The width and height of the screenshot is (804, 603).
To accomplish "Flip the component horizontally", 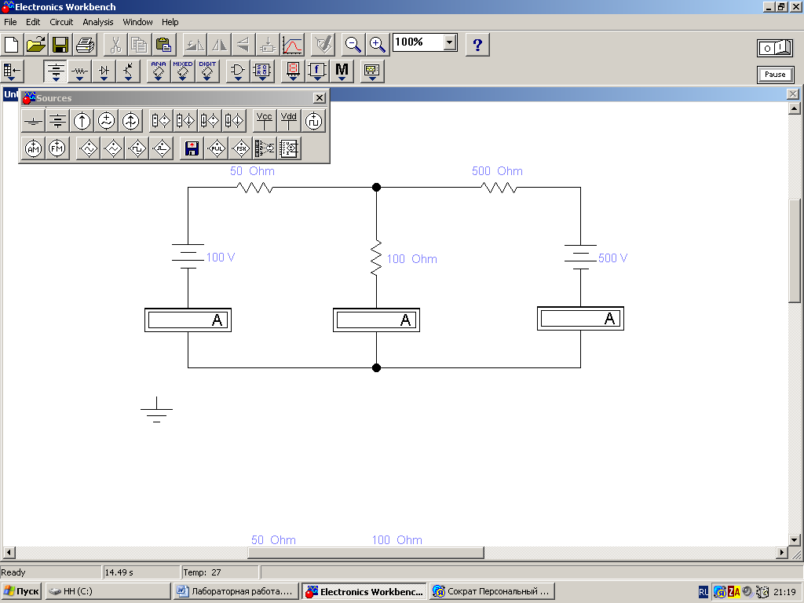I will click(220, 45).
